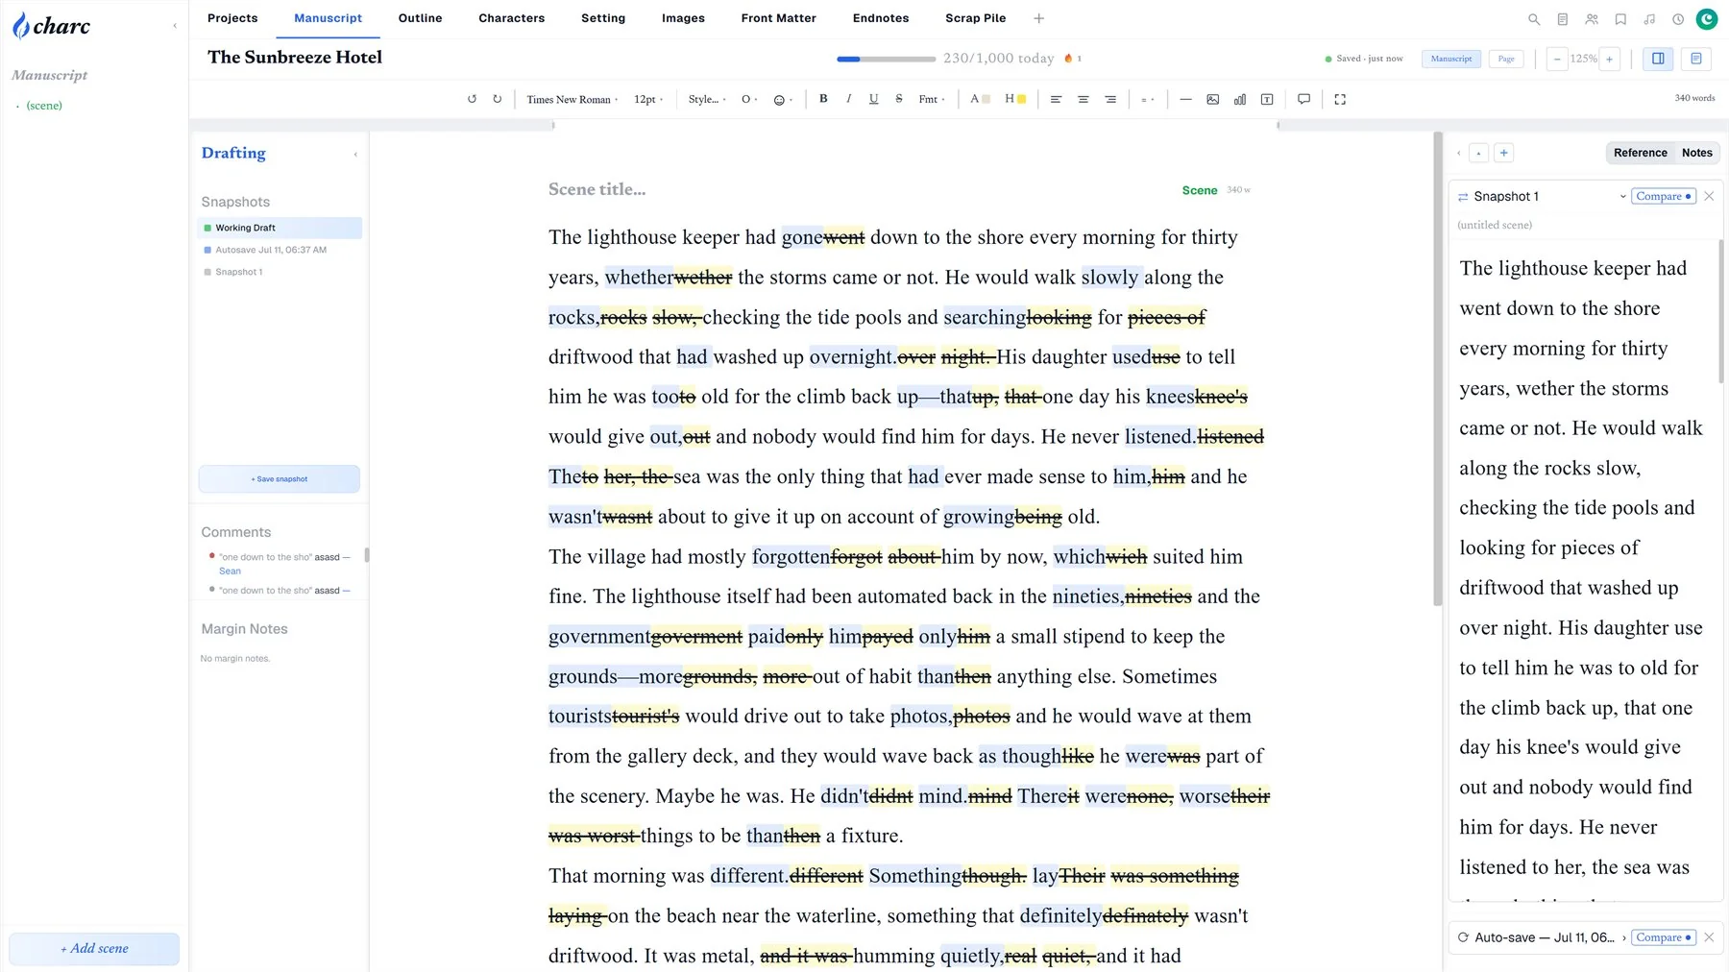
Task: Open the Style dropdown
Action: point(707,99)
